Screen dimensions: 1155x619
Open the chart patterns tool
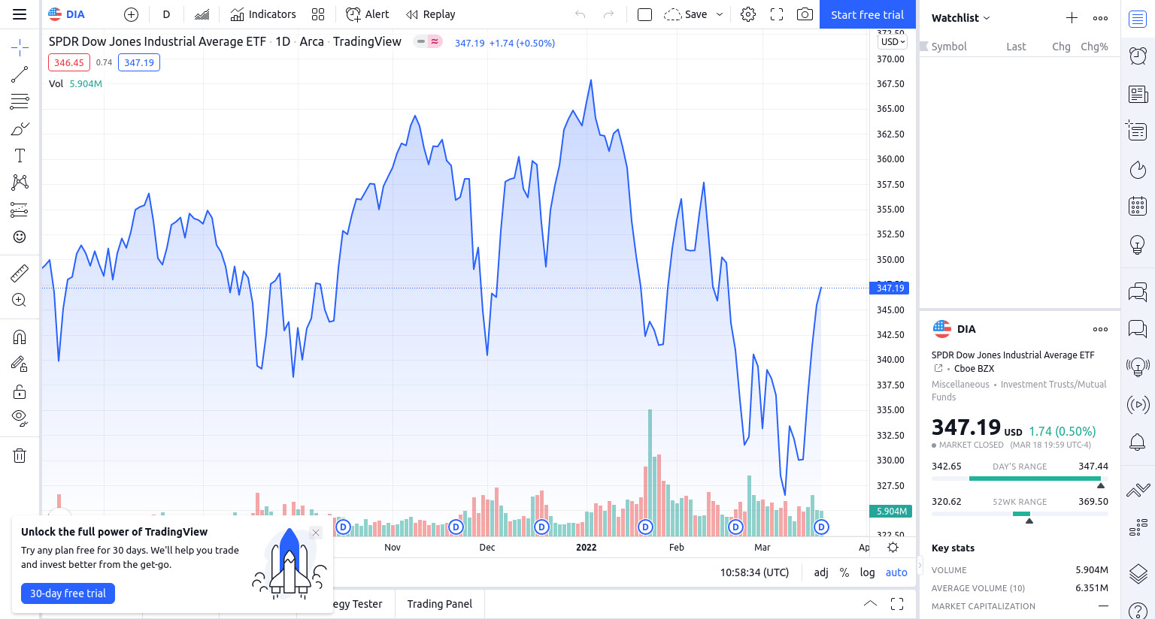pos(20,183)
